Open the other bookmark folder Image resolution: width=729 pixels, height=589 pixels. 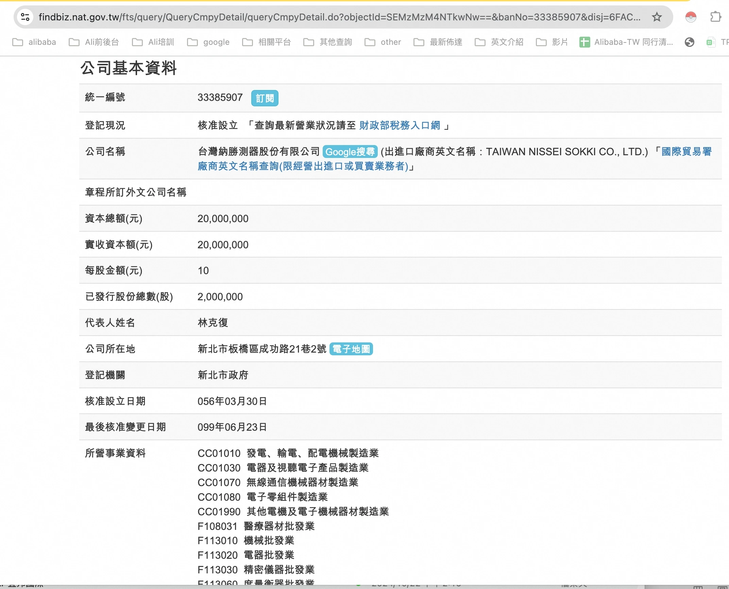[383, 42]
